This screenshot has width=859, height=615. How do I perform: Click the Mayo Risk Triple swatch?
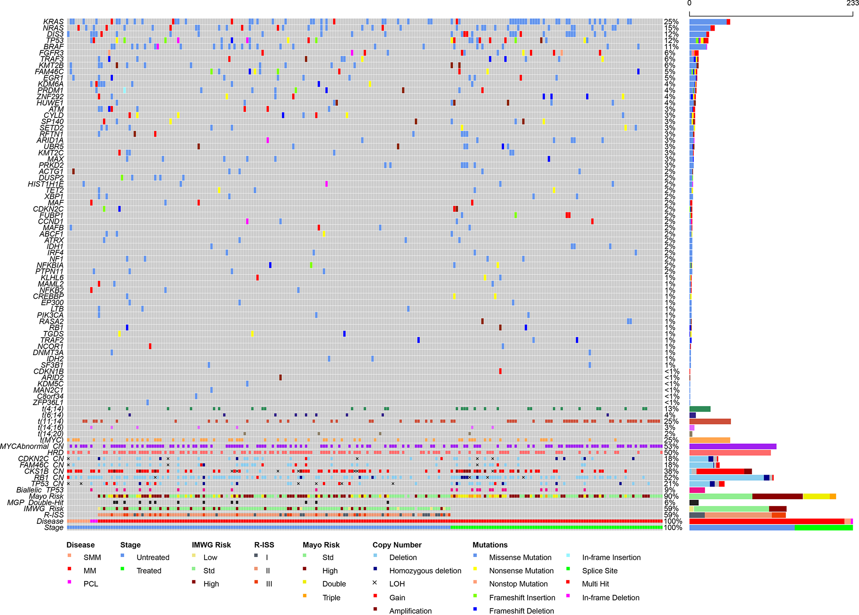(x=304, y=595)
